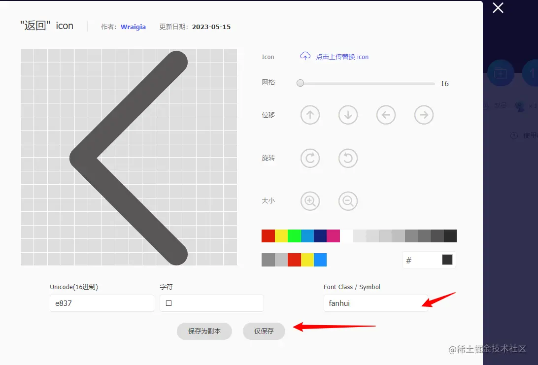Shift the icon right with the right arrow
Screen dimensions: 538x365
[x=424, y=115]
